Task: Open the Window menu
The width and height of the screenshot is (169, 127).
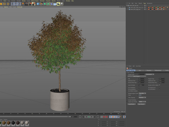Action: 68,1
